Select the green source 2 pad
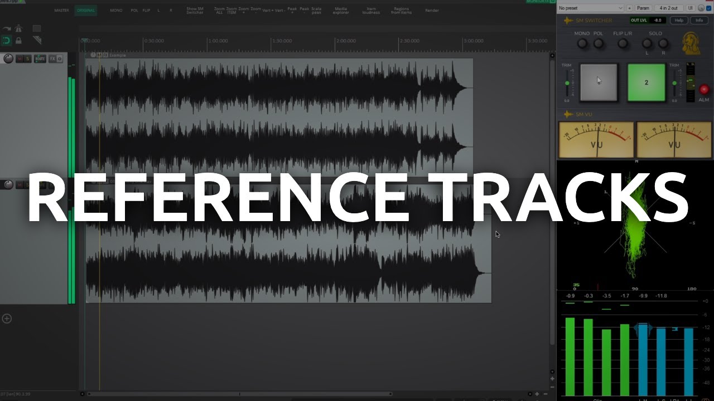 [647, 82]
